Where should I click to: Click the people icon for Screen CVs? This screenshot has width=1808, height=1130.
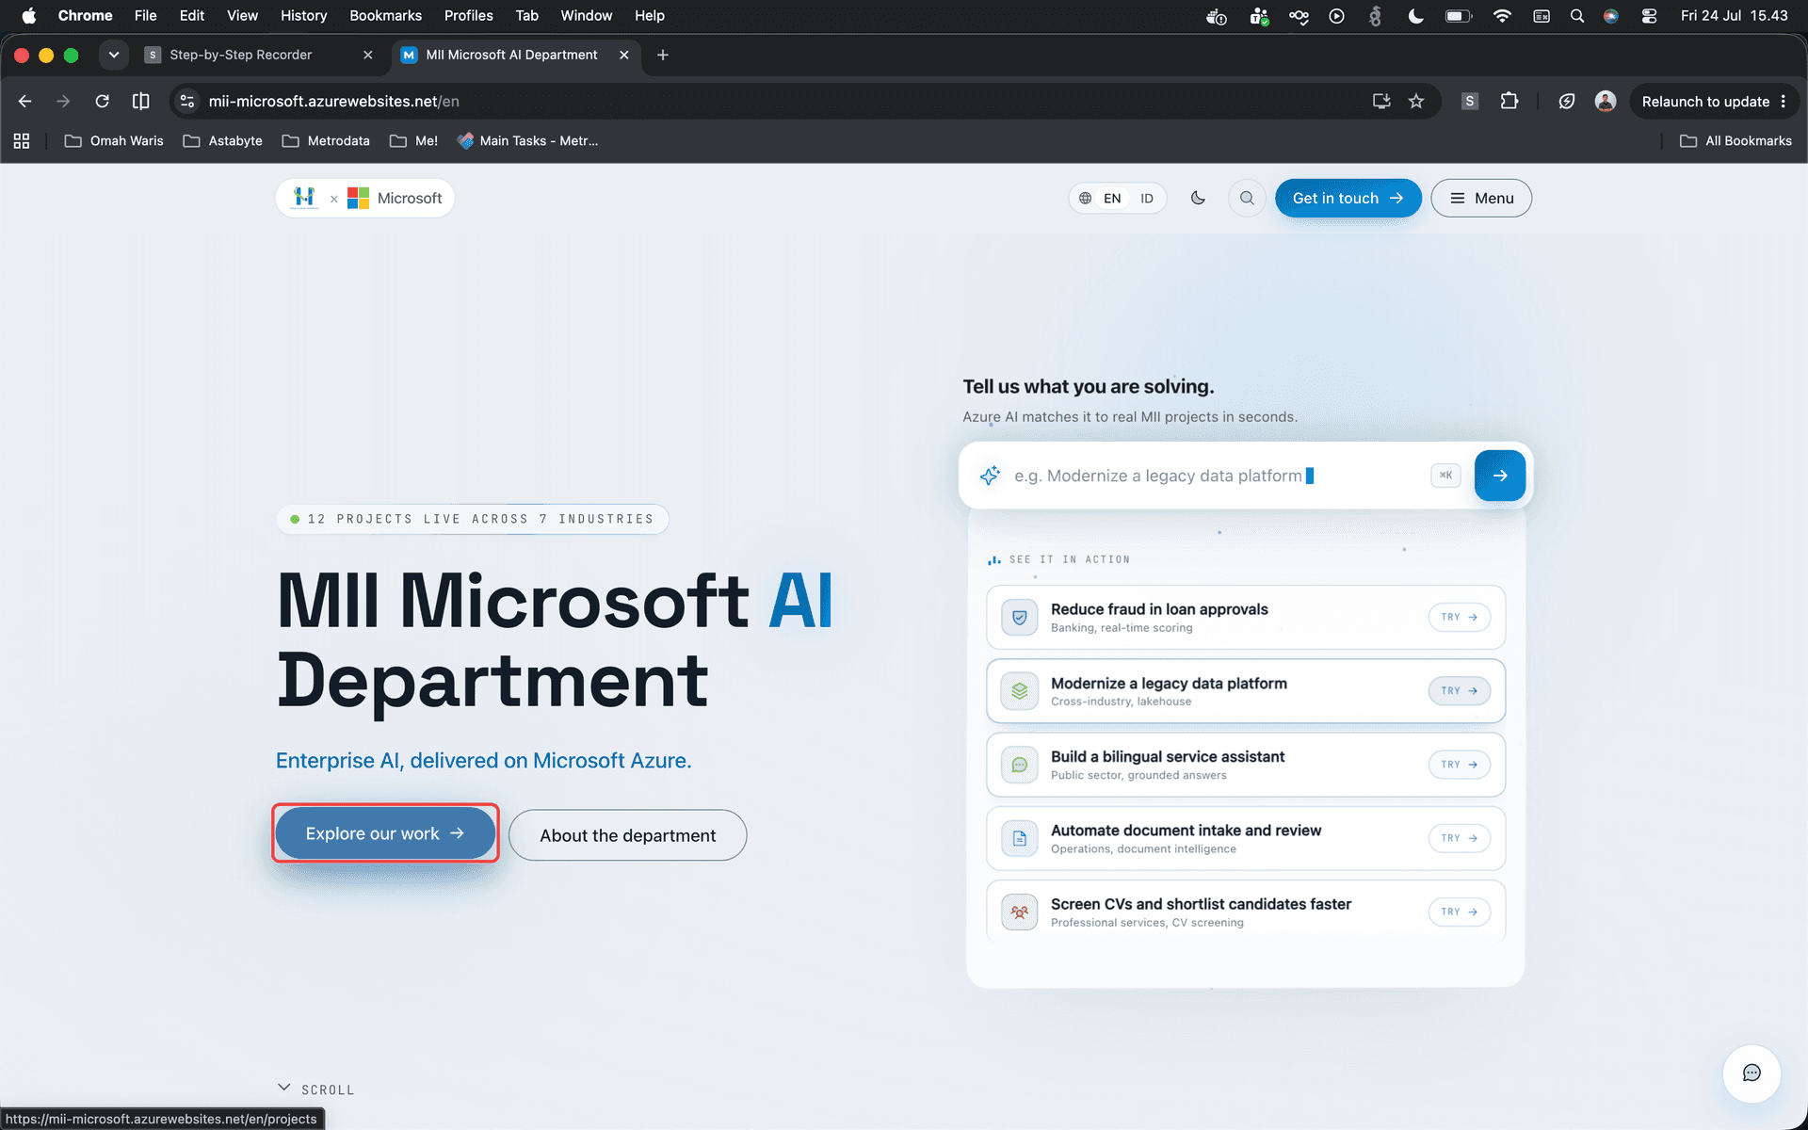click(1019, 912)
